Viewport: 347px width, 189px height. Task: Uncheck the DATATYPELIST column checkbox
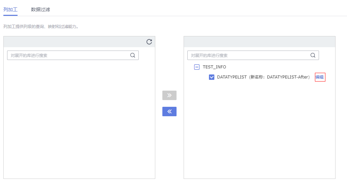coord(212,77)
